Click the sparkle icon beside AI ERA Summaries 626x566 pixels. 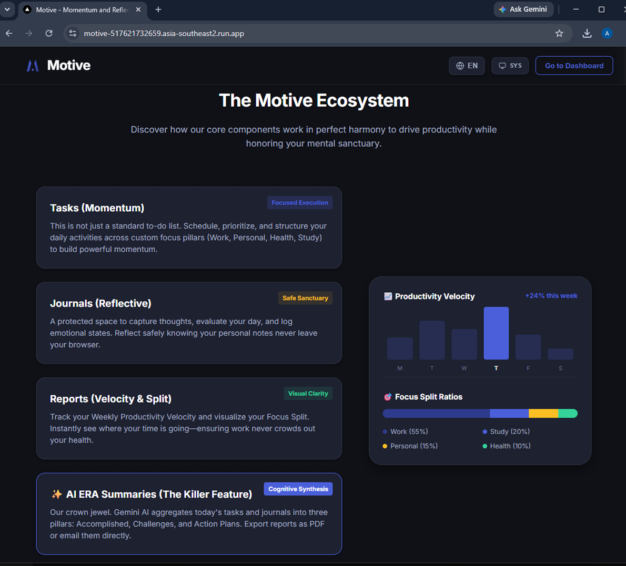coord(57,494)
